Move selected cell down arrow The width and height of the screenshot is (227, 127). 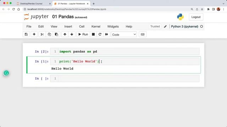click(x=72, y=34)
